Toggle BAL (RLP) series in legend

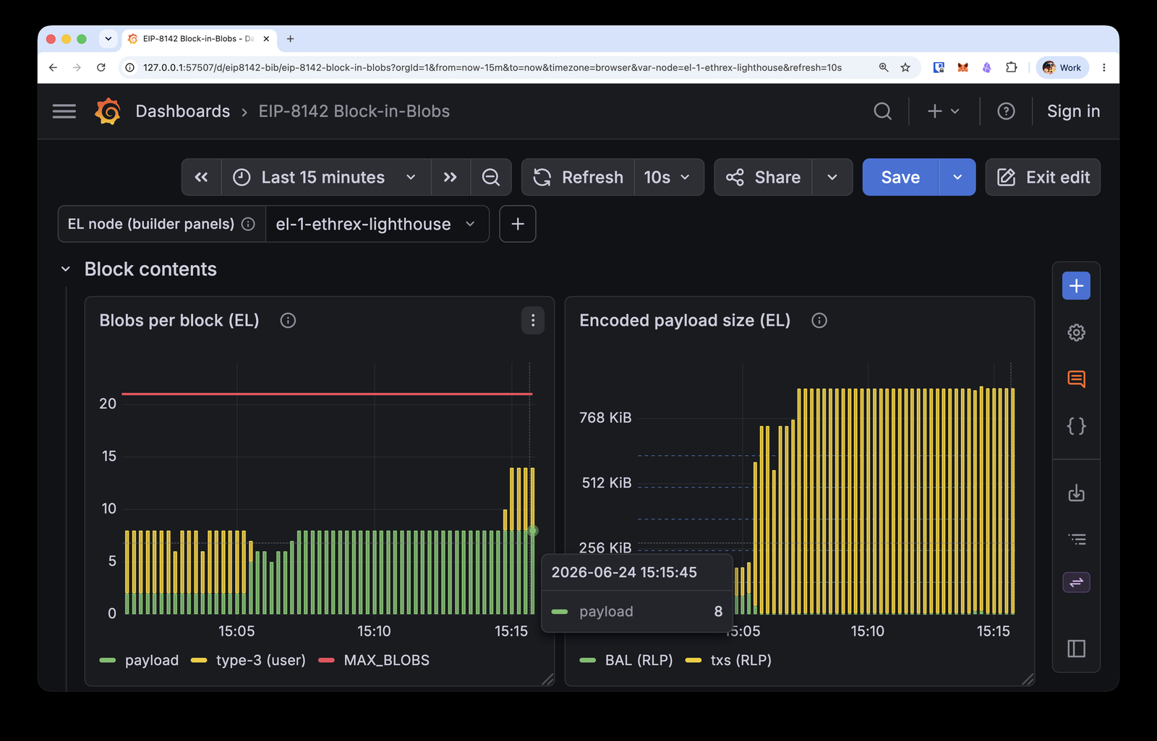click(x=639, y=660)
